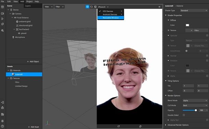The width and height of the screenshot is (209, 129).
Task: Click the icon at bottom right of simulator
Action: [x=140, y=126]
